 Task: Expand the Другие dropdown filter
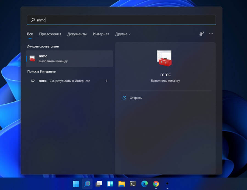[x=123, y=34]
